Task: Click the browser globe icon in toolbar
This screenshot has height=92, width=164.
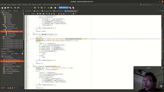Action: point(35,8)
